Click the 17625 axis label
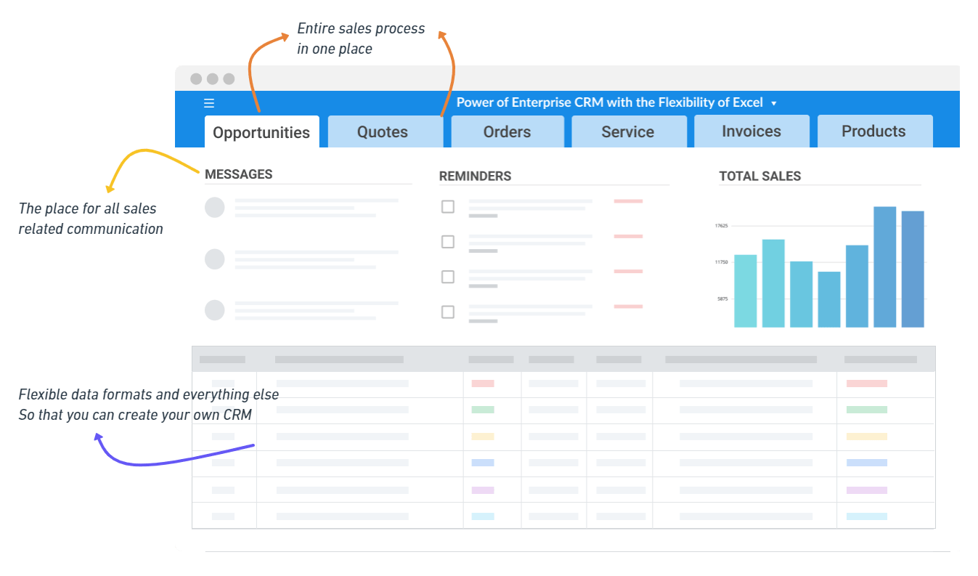 [x=721, y=226]
